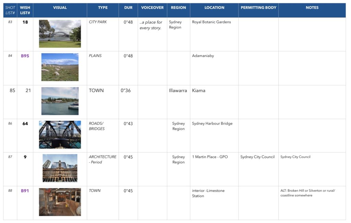The width and height of the screenshot is (351, 223).
Task: Click the 0"48 duration in row 84
Action: [128, 56]
